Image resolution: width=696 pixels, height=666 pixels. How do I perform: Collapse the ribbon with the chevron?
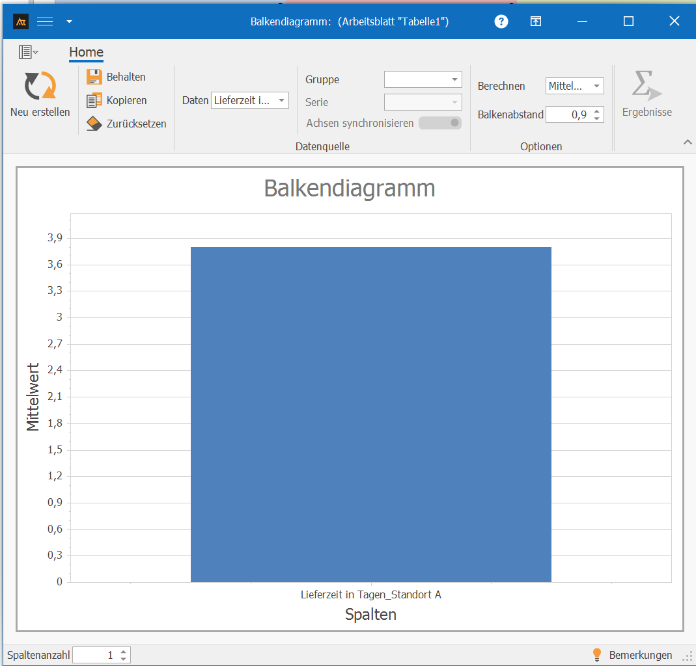[x=687, y=142]
